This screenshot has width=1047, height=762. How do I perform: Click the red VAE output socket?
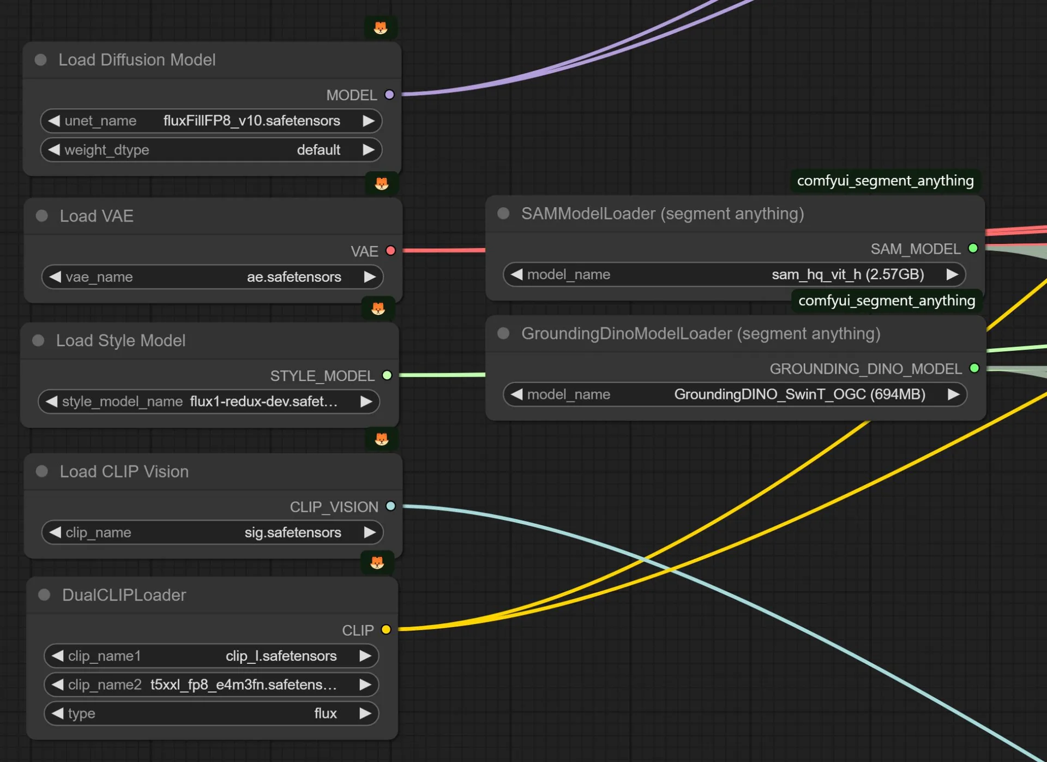390,251
